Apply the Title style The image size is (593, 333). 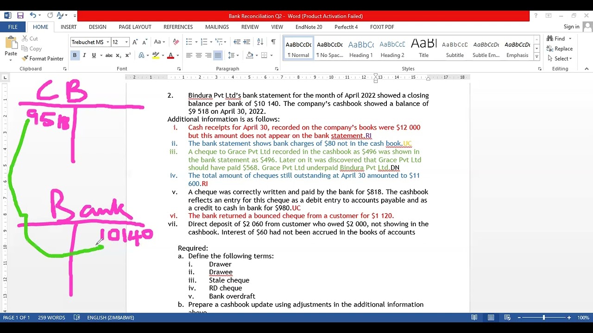point(424,49)
